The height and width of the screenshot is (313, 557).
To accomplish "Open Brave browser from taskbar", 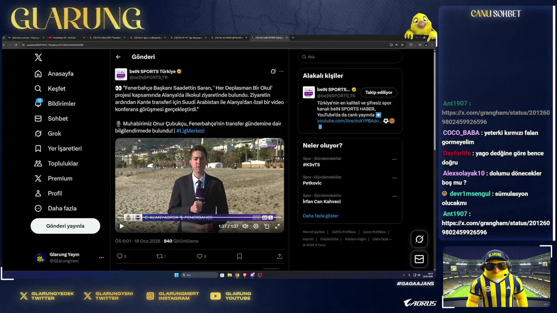I will pos(245,275).
